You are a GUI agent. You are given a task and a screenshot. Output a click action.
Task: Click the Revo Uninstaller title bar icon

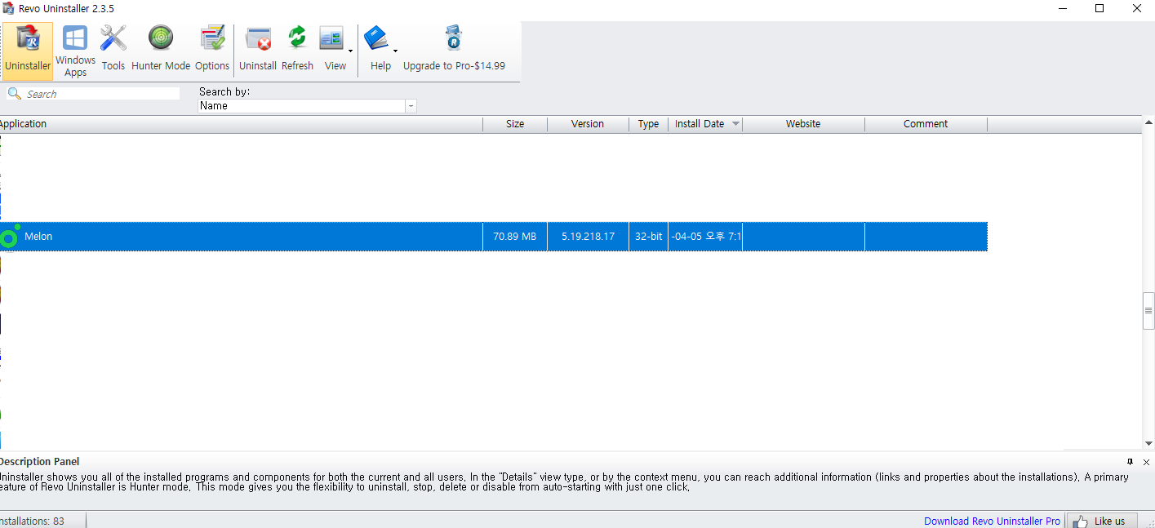click(x=8, y=8)
